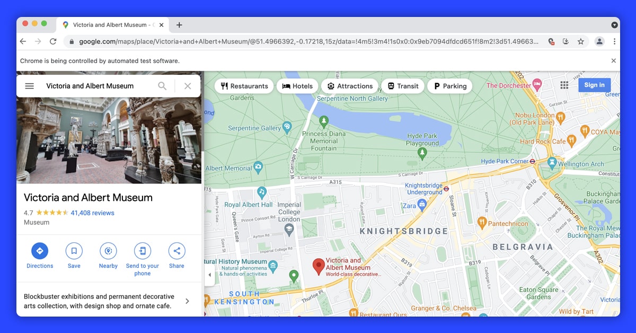Viewport: 636px width, 333px height.
Task: Filter map by Restaurants chip
Action: click(x=244, y=86)
